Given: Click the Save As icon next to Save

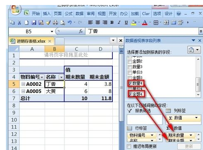Looking at the screenshot, I should (41, 22).
